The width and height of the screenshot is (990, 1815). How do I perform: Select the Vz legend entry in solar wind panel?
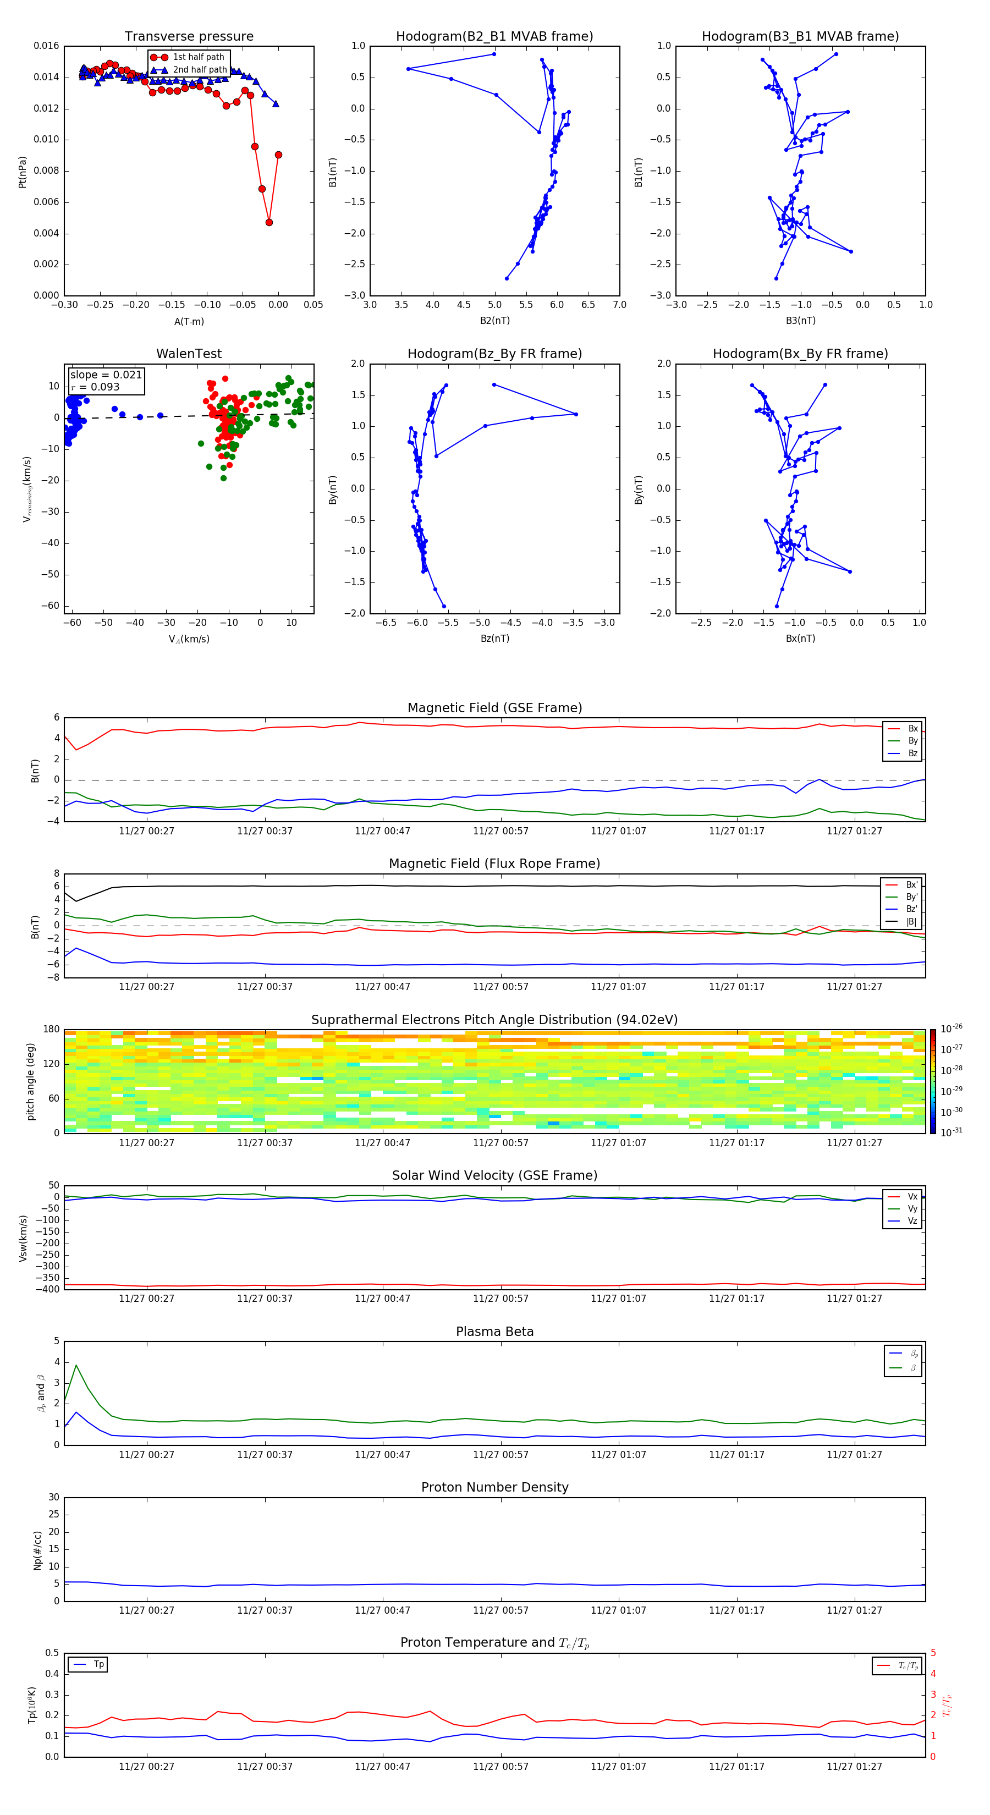(x=903, y=1221)
